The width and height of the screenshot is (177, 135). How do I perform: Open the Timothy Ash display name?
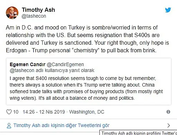point(38,10)
